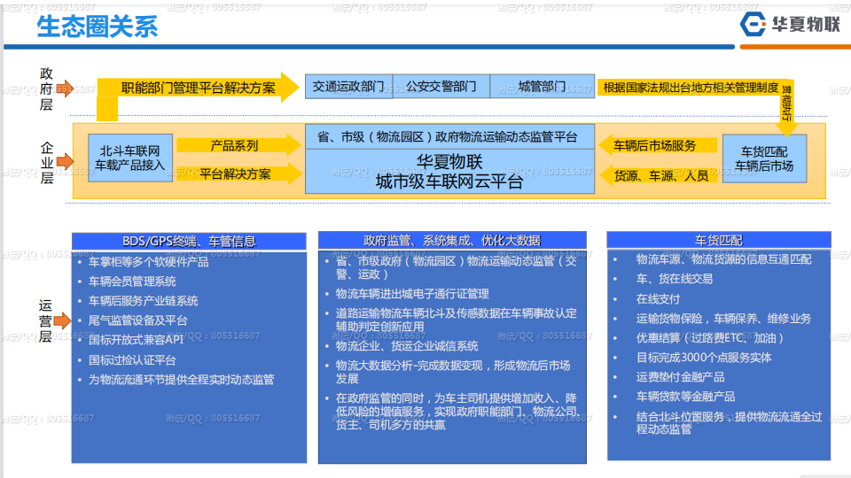
Task: Select bullet starting 在政府监管的同时
Action: (457, 412)
